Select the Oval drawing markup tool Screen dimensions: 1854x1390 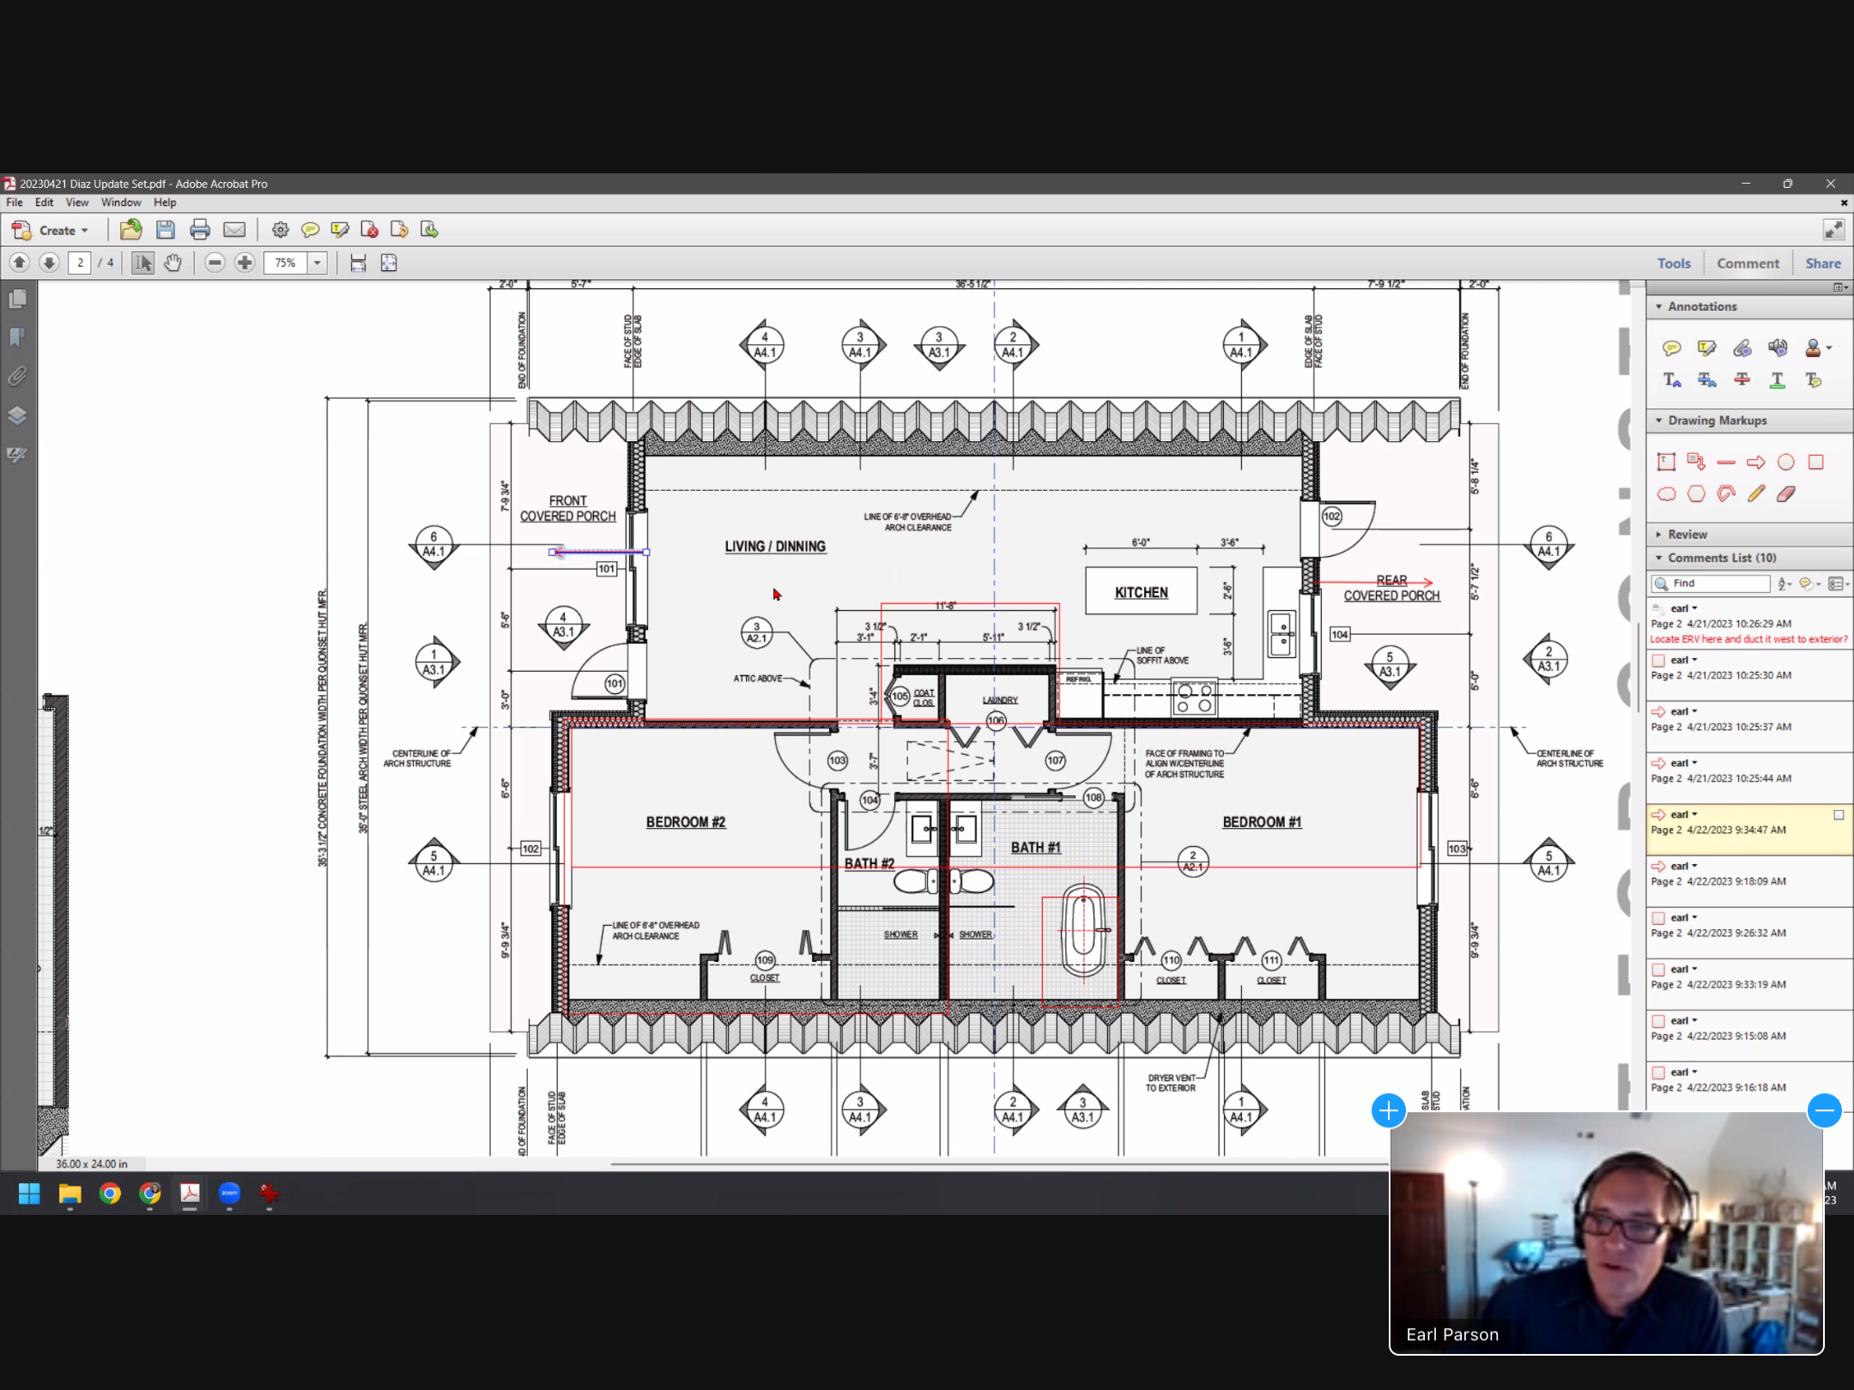(1785, 462)
